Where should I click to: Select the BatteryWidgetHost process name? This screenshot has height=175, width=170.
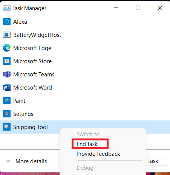click(x=37, y=35)
